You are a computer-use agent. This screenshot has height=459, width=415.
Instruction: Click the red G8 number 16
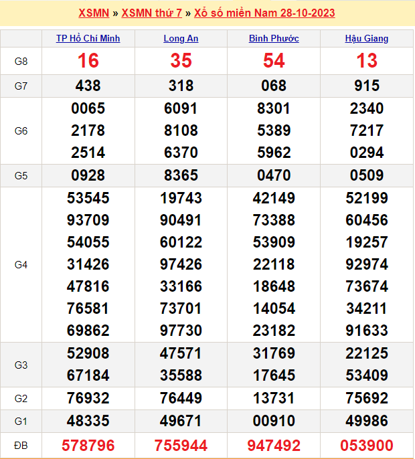click(x=88, y=61)
